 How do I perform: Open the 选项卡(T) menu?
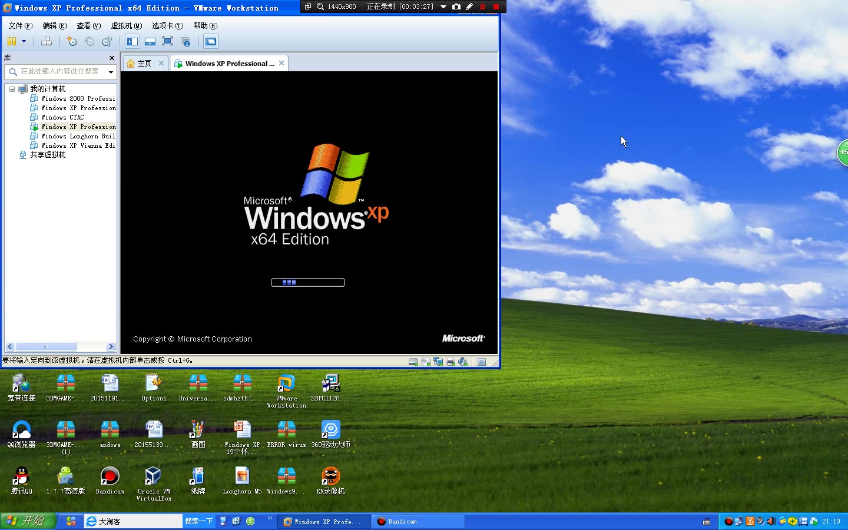click(x=168, y=26)
